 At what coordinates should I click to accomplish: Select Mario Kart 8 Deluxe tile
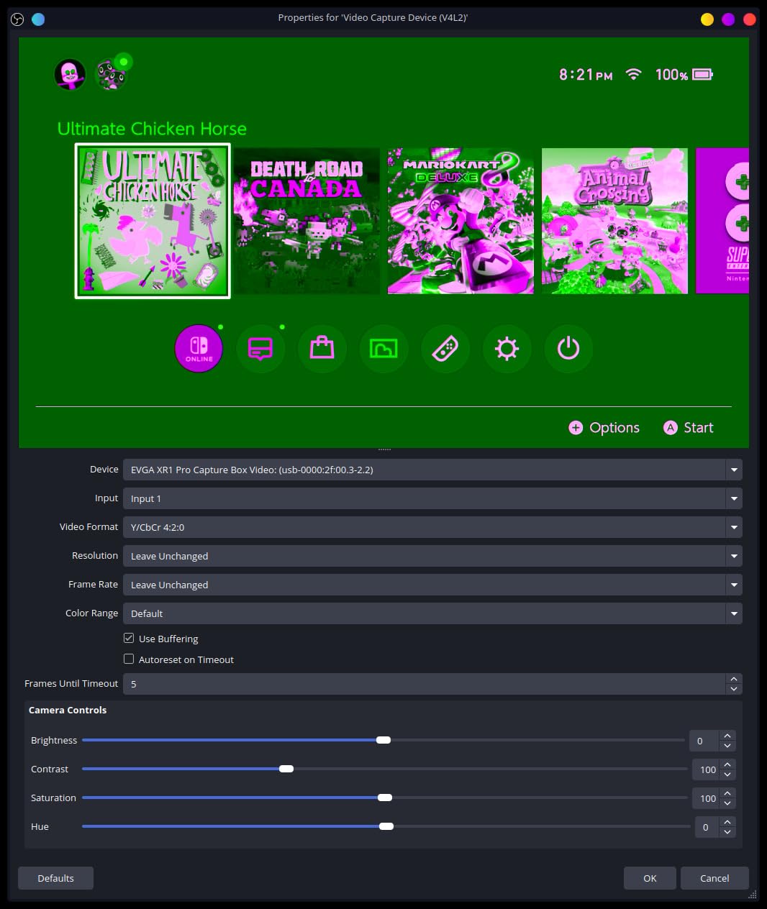[x=460, y=221]
